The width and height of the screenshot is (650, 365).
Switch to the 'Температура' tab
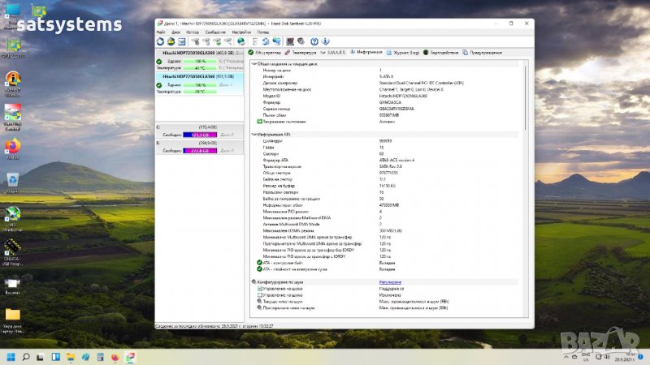point(305,52)
